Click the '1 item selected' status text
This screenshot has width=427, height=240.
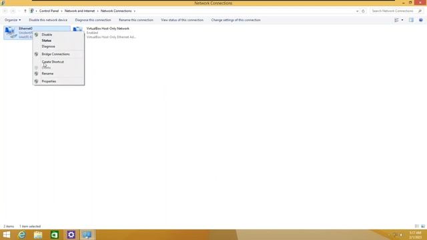pyautogui.click(x=30, y=227)
